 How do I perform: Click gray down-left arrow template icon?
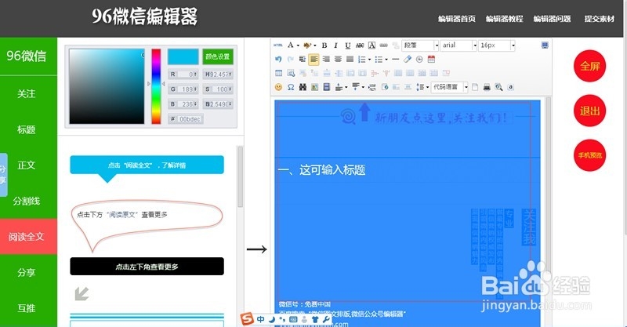(x=82, y=294)
